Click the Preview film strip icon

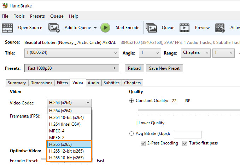click(185, 28)
